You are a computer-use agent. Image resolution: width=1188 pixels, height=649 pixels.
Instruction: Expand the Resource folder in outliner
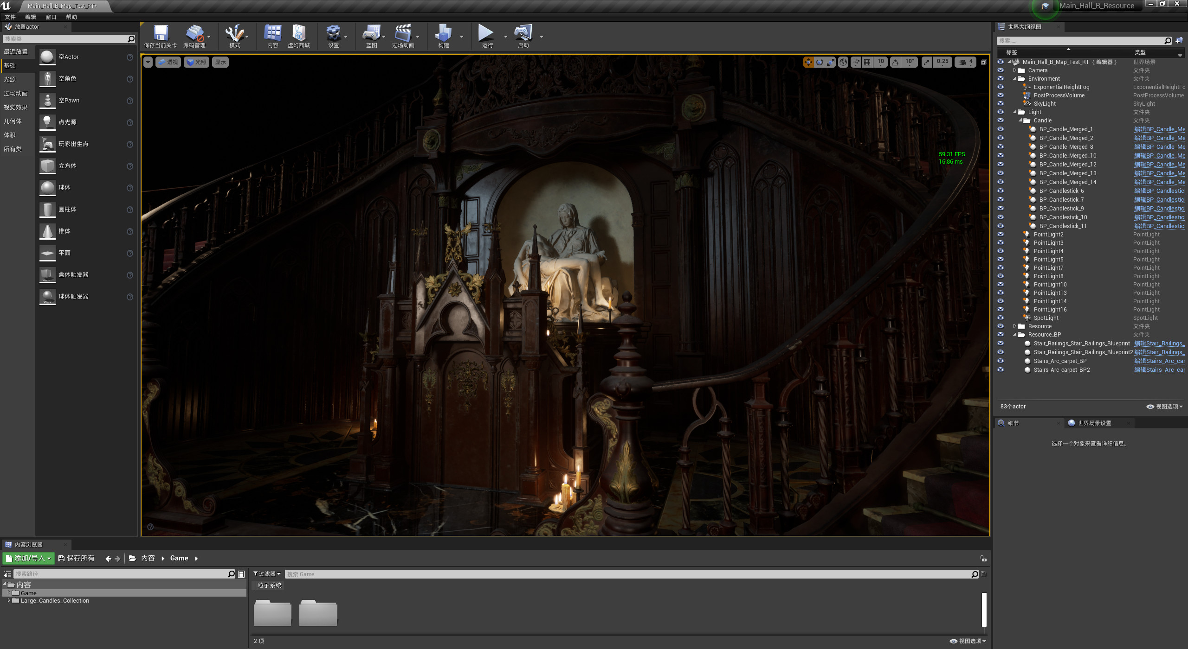point(1014,326)
